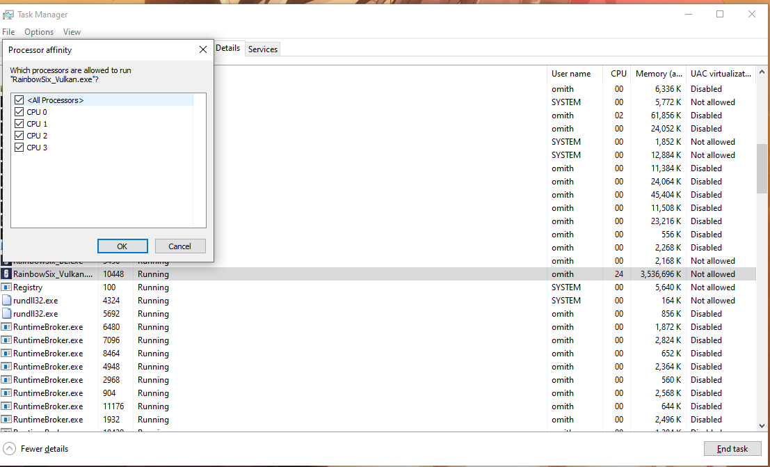This screenshot has width=770, height=467.
Task: Uncheck the CPU 1 checkbox
Action: (19, 123)
